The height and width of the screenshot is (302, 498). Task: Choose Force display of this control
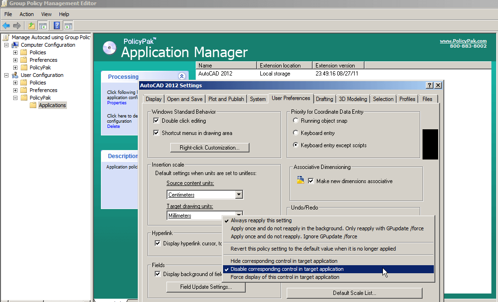(328, 277)
